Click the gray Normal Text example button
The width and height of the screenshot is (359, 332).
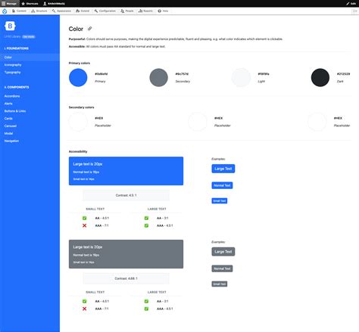pos(222,268)
